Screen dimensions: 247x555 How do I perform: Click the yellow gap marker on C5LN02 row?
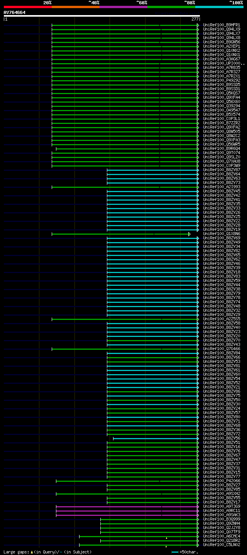(166, 546)
